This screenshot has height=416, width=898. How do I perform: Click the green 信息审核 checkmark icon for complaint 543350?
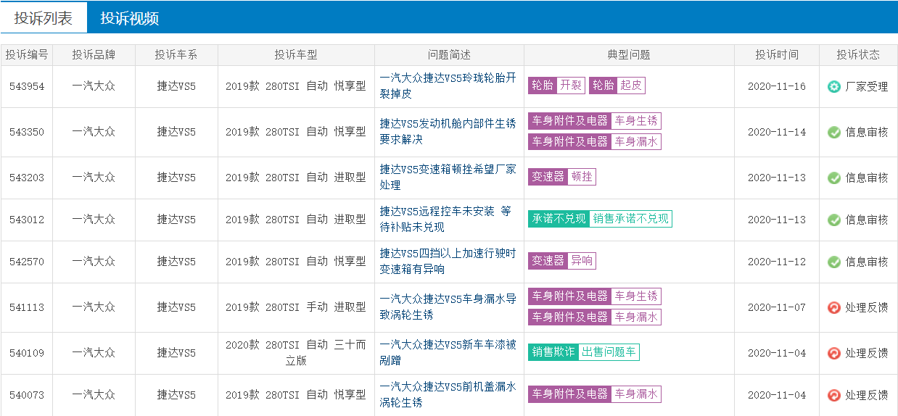coord(833,132)
